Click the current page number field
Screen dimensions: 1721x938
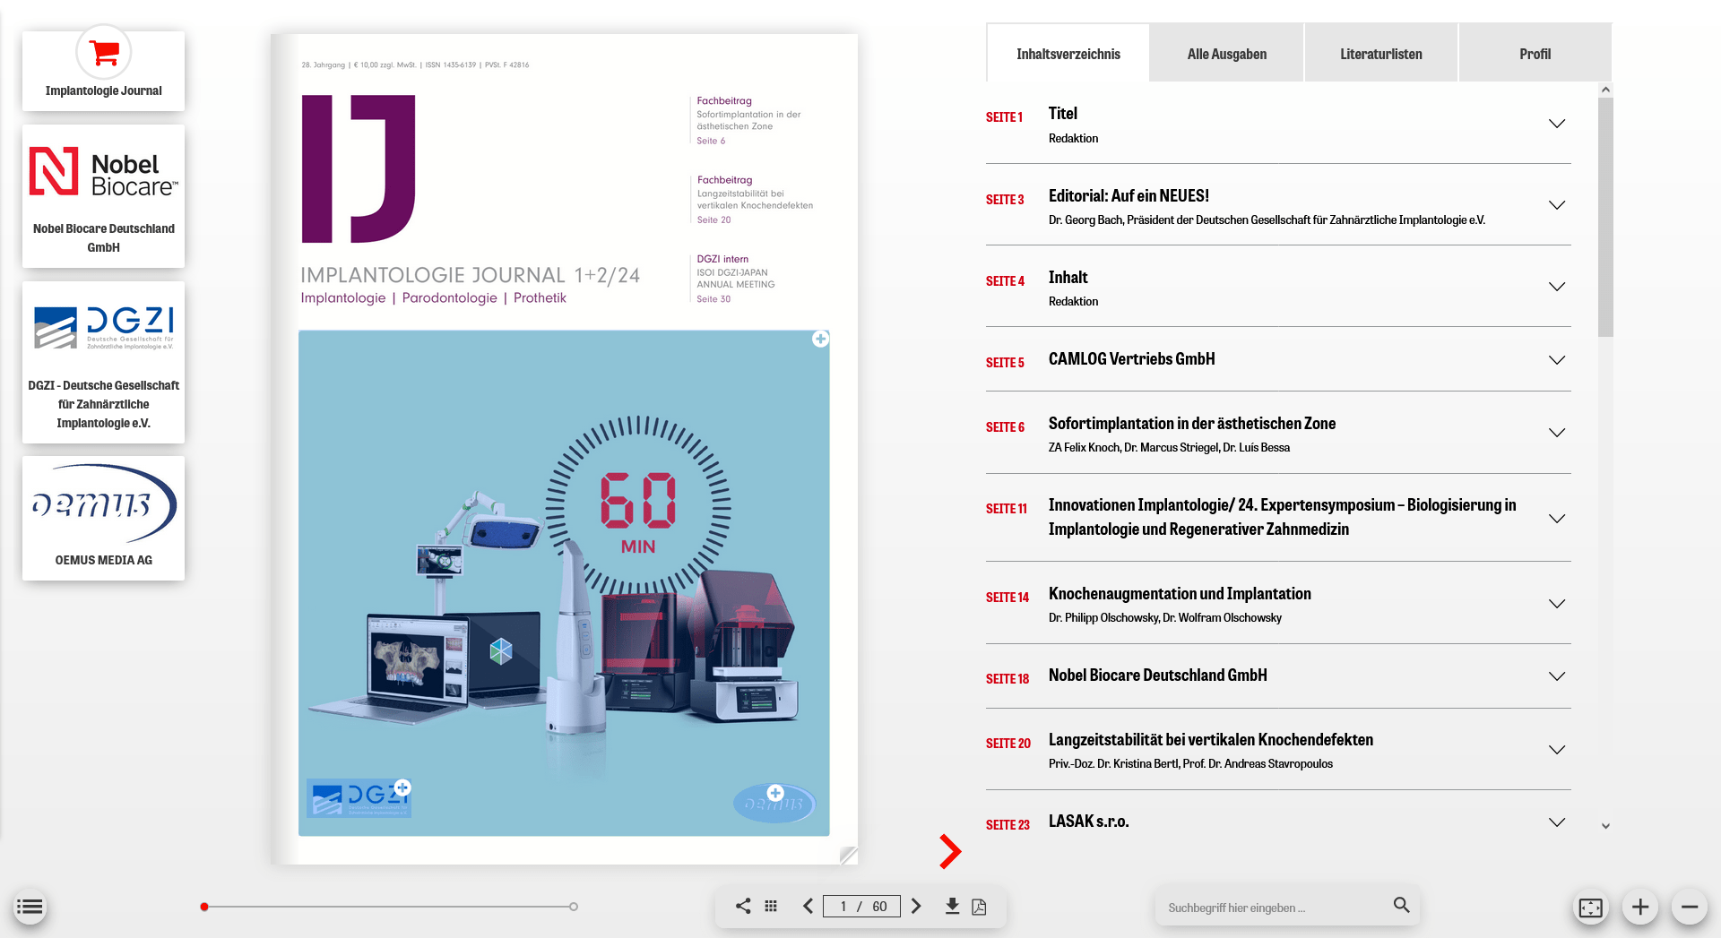tap(843, 907)
